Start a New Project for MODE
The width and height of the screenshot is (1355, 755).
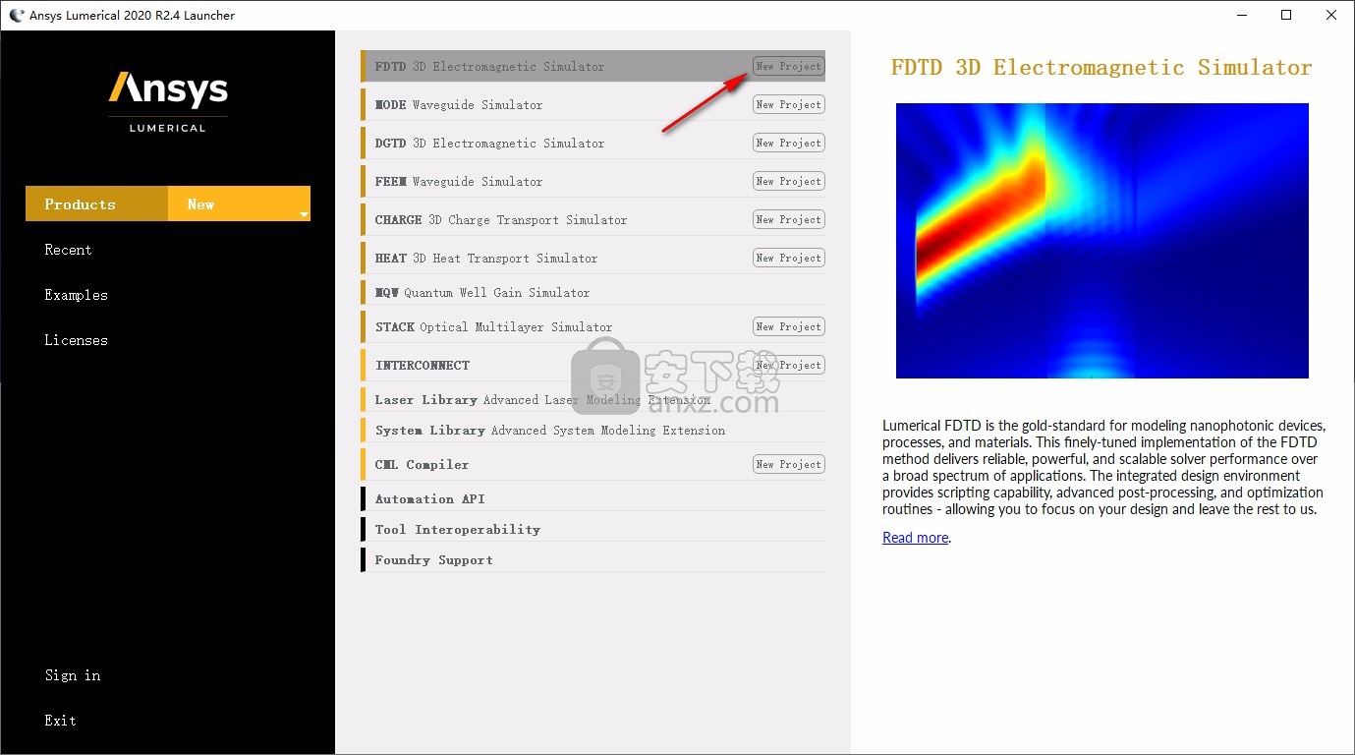[x=788, y=104]
